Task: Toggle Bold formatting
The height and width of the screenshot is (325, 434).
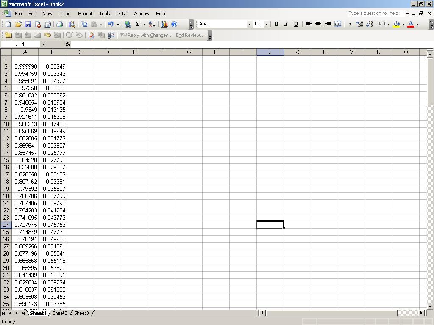Action: coord(276,24)
